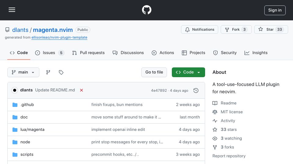
Task: Switch to the Issues tab
Action: (49, 53)
